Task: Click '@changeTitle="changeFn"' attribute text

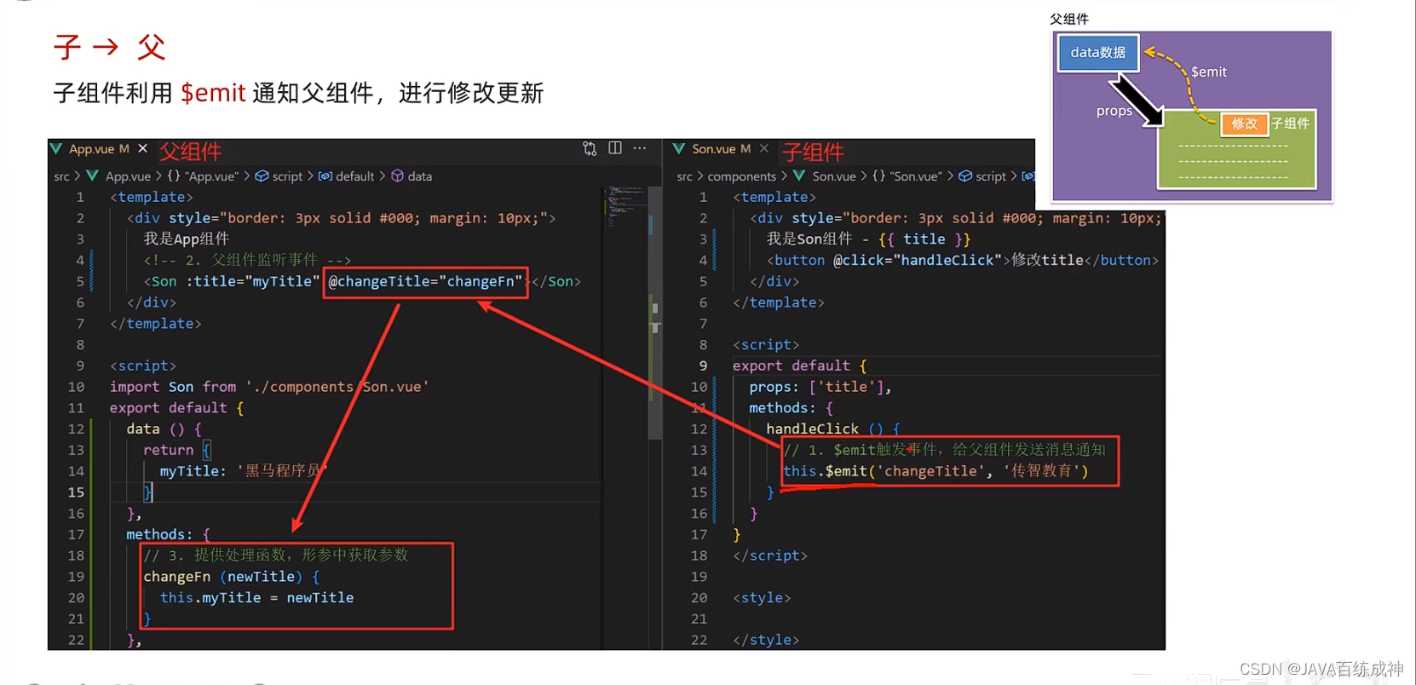Action: (x=425, y=281)
